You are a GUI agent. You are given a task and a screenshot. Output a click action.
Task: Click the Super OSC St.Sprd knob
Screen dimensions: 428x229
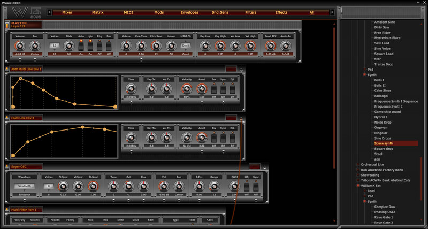93,186
